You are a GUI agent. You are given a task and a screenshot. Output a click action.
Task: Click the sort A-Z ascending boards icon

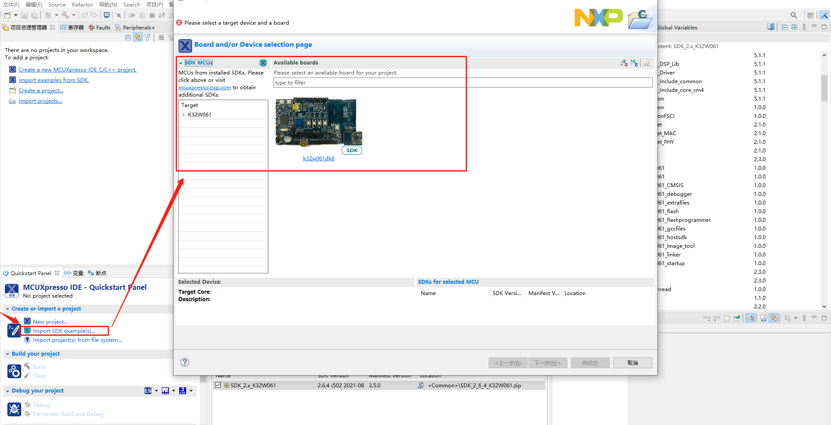pyautogui.click(x=624, y=63)
